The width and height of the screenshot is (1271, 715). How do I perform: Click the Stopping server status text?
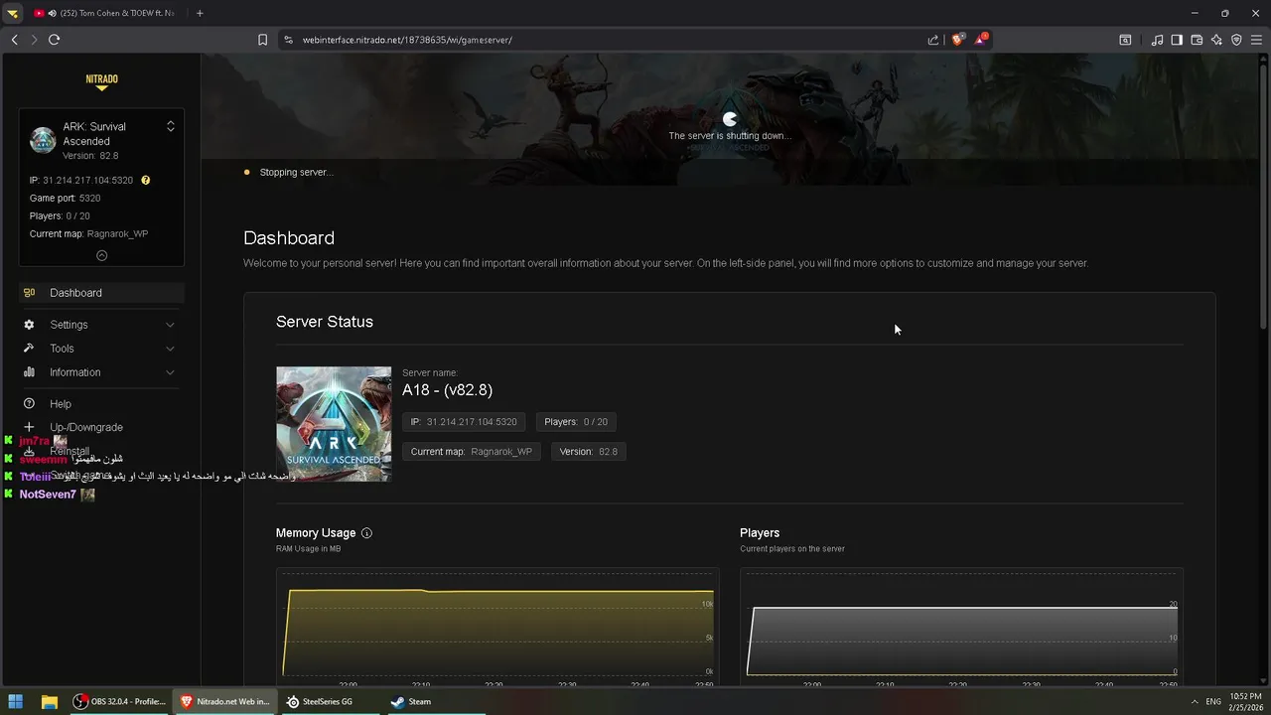[296, 172]
